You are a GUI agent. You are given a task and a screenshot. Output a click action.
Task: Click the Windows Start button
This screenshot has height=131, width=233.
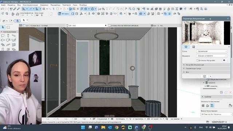pyautogui.click(x=83, y=127)
